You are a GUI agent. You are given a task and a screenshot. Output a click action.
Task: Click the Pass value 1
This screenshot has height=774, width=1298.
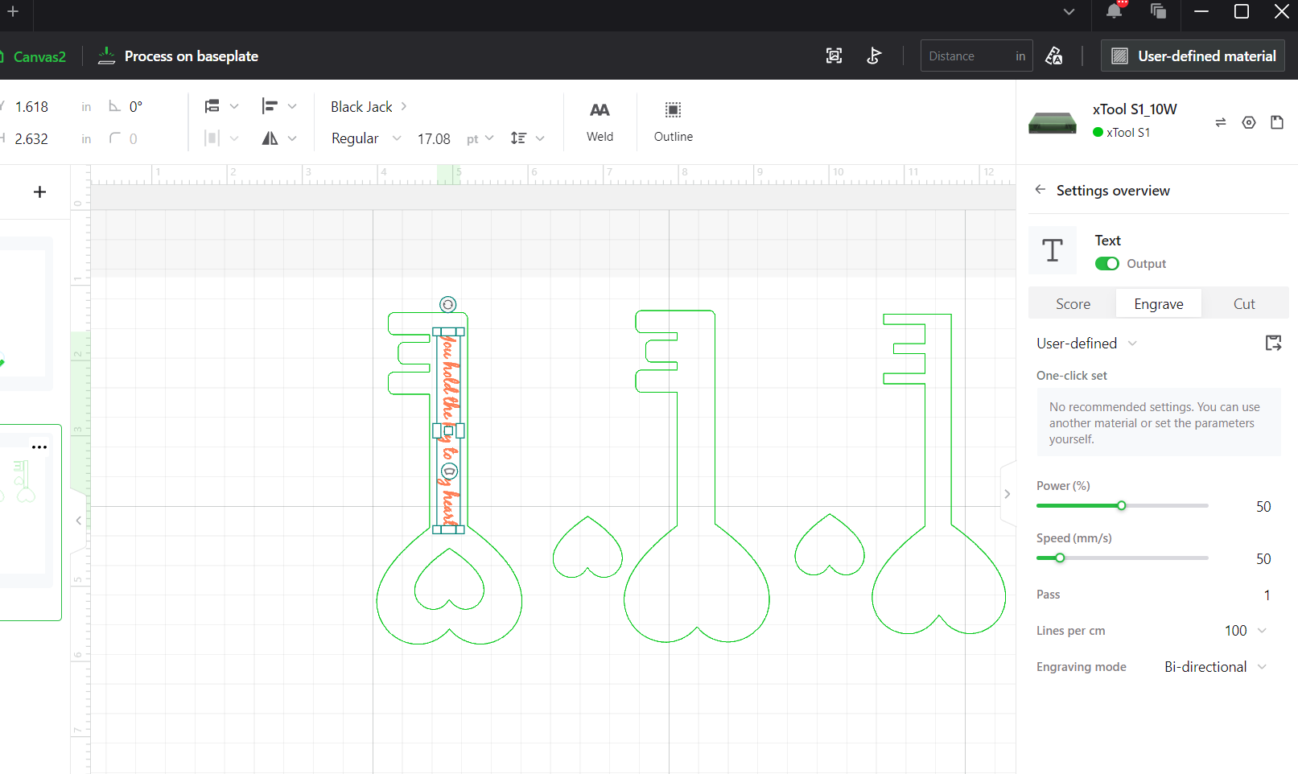coord(1267,595)
